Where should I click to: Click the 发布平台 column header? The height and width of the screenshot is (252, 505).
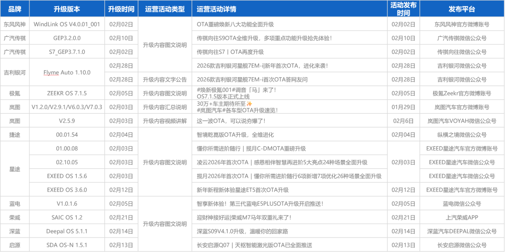coord(462,9)
